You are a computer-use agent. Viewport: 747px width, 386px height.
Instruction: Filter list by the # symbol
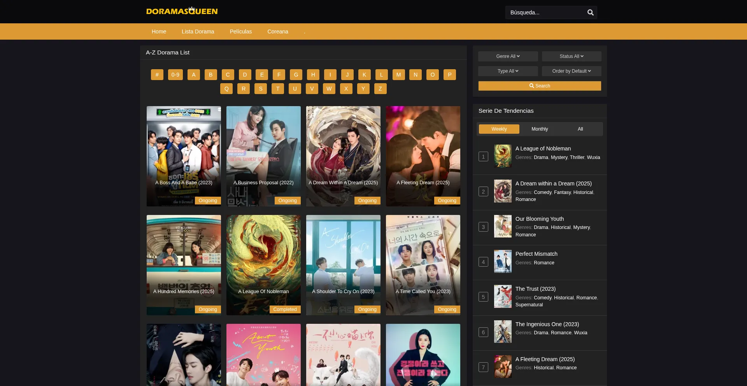[157, 75]
